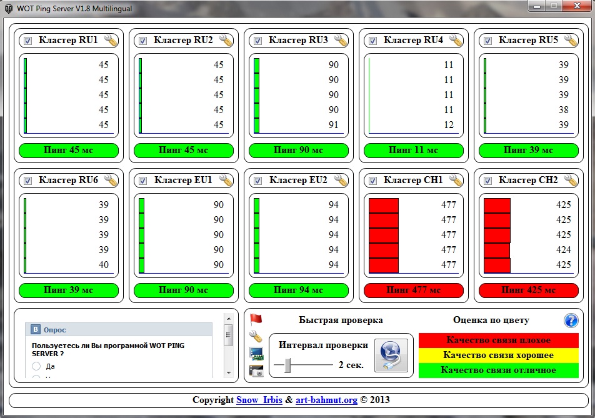Start quick check with the globe button
This screenshot has height=418, width=595.
click(391, 356)
